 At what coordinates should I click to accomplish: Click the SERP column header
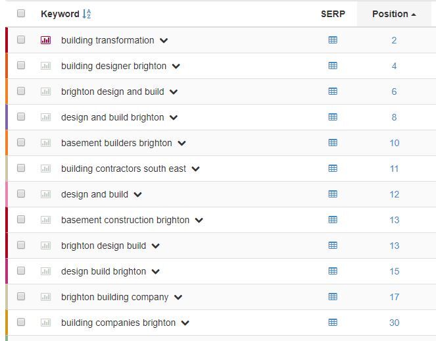333,14
